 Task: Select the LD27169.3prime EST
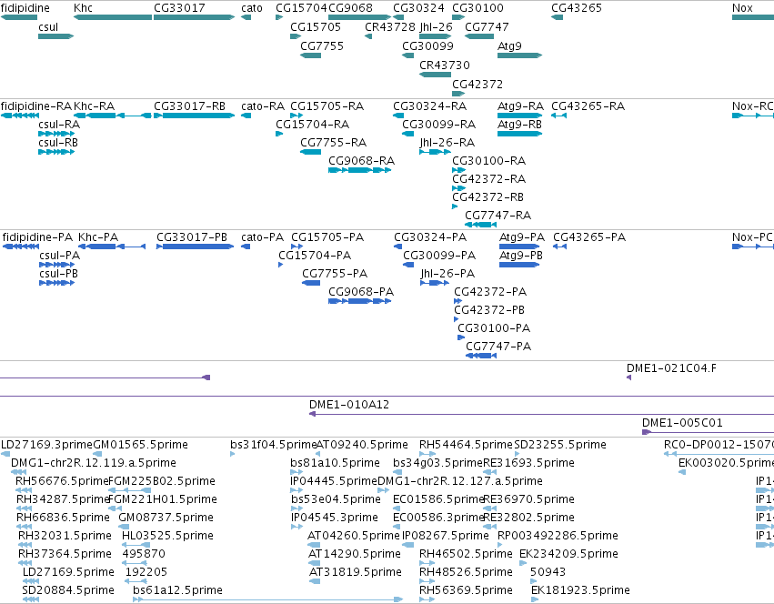point(5,454)
